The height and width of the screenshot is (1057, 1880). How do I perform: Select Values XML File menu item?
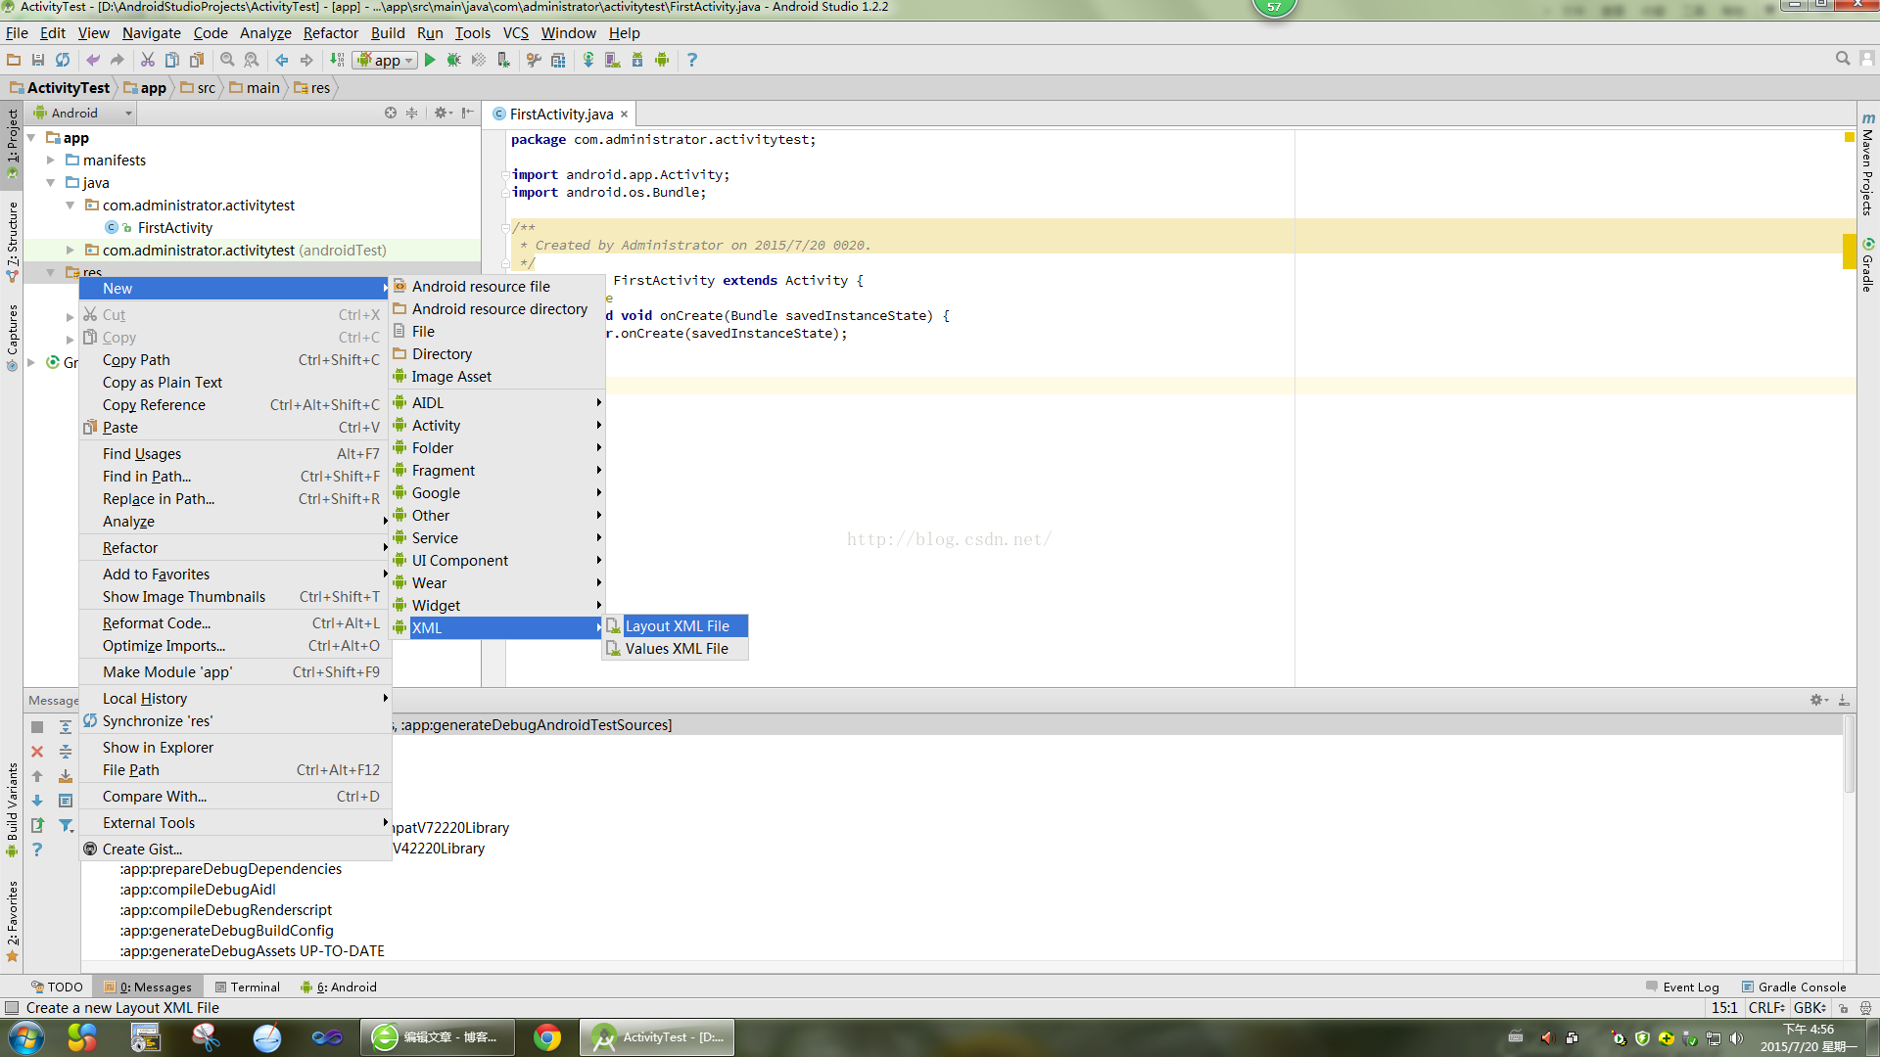(676, 649)
